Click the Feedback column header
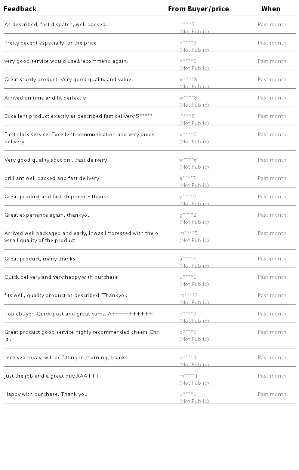The height and width of the screenshot is (470, 299). coord(20,9)
